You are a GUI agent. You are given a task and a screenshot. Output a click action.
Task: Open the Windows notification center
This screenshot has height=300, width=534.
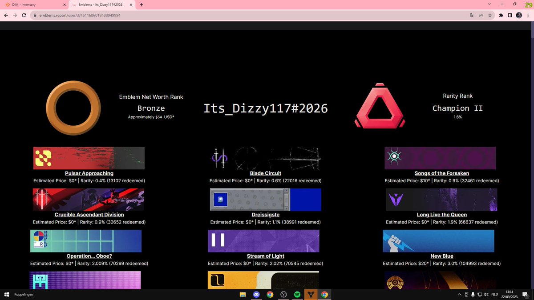(x=526, y=294)
